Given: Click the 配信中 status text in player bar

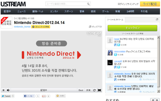Looking at the screenshot, I should point(44,90).
